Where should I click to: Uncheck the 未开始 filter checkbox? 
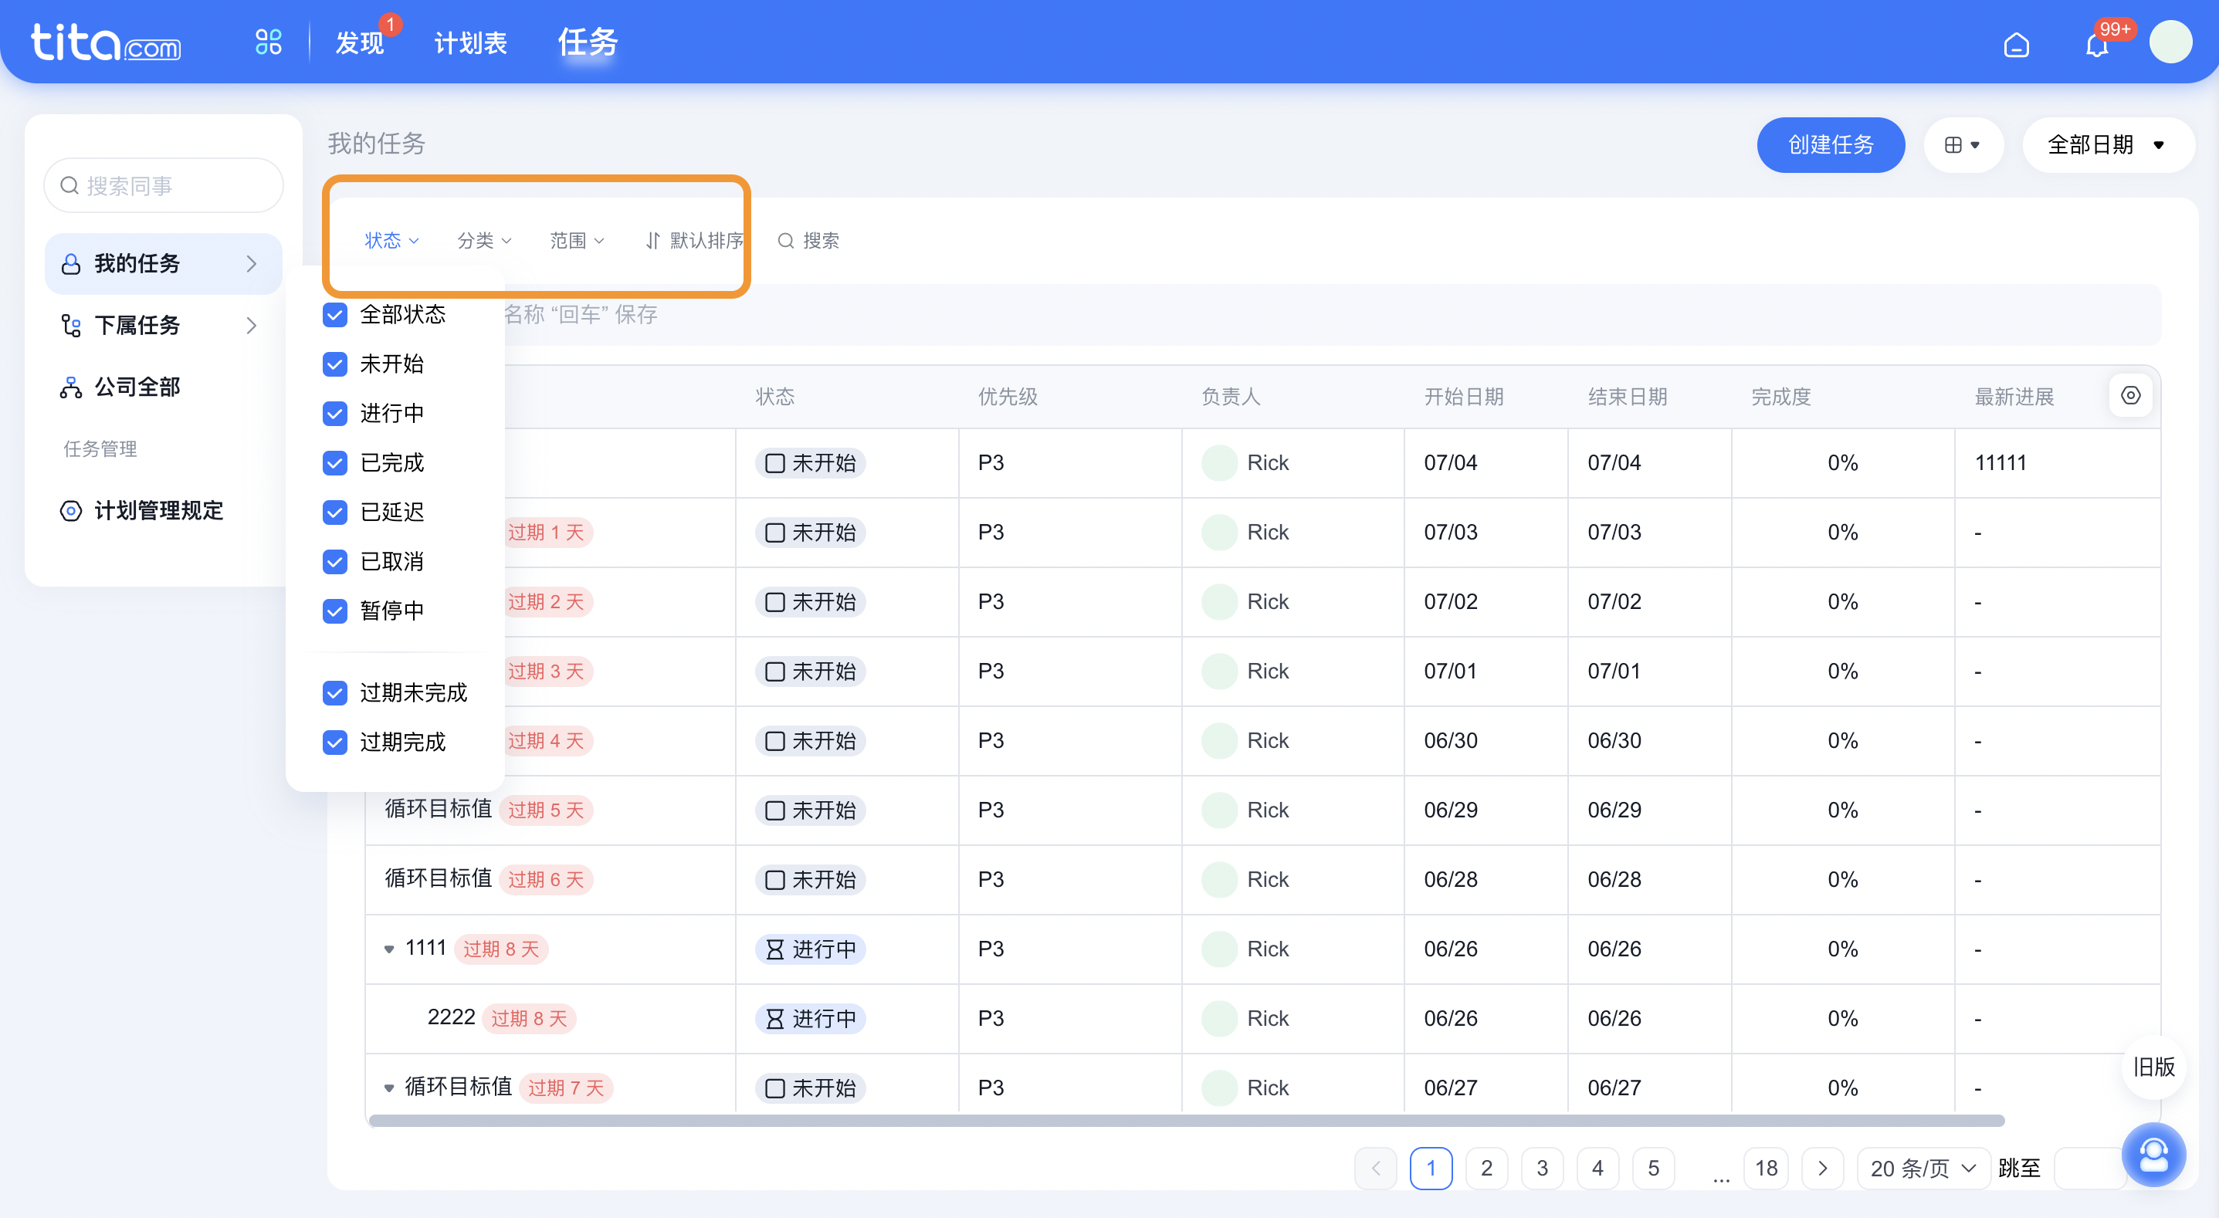pyautogui.click(x=335, y=364)
